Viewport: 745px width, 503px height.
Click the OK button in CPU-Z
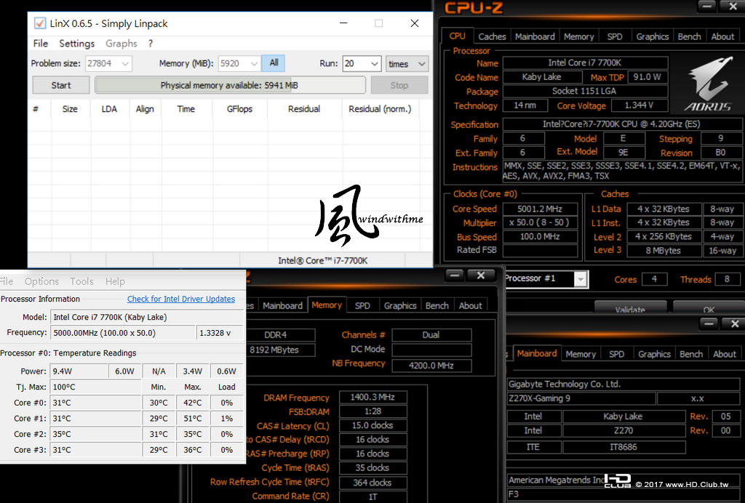[x=709, y=308]
